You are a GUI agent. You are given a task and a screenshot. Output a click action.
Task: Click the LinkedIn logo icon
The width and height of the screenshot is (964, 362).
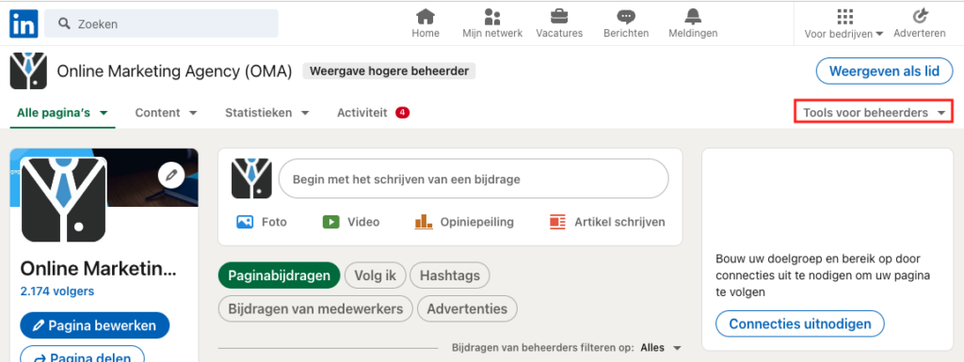(24, 24)
